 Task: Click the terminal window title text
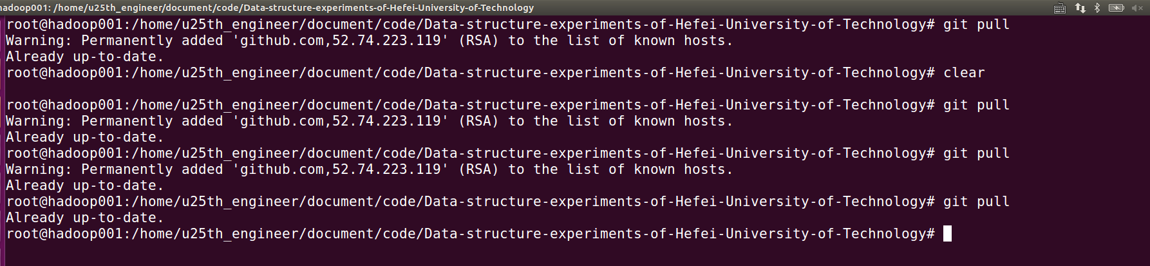coord(265,8)
